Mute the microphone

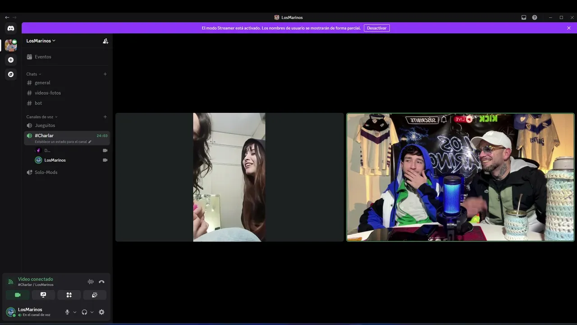coord(67,312)
